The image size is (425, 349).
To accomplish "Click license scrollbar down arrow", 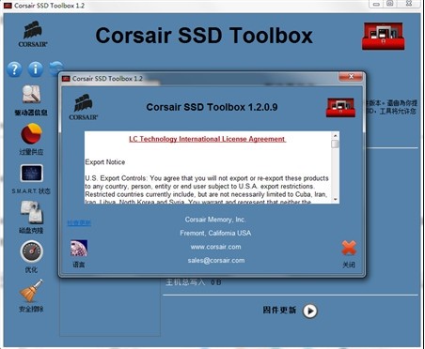I will pyautogui.click(x=335, y=199).
